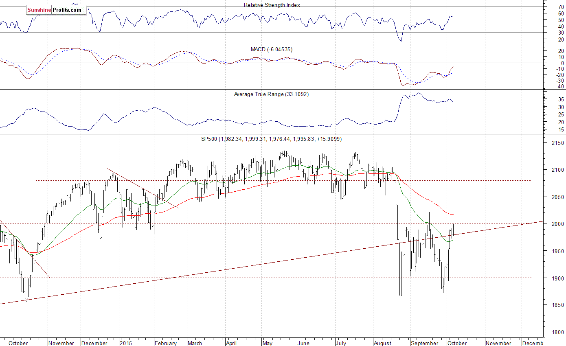
Task: Click the 2000 price axis label
Action: tap(558, 224)
